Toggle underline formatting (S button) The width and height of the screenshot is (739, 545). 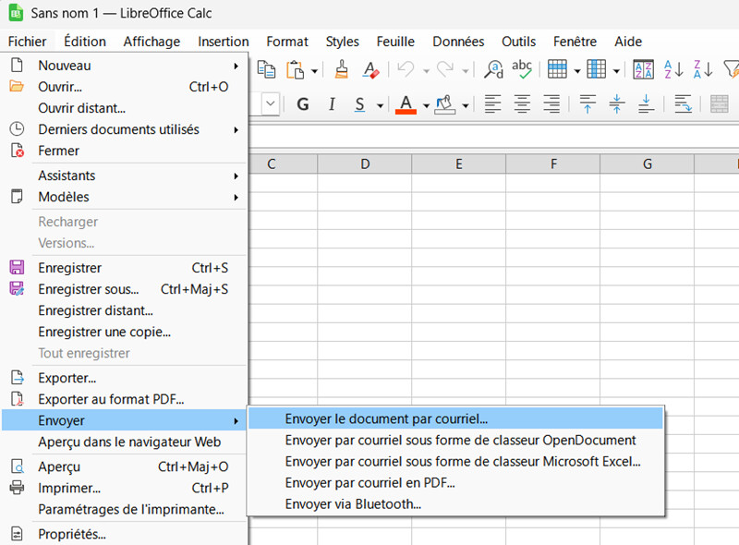click(x=359, y=104)
